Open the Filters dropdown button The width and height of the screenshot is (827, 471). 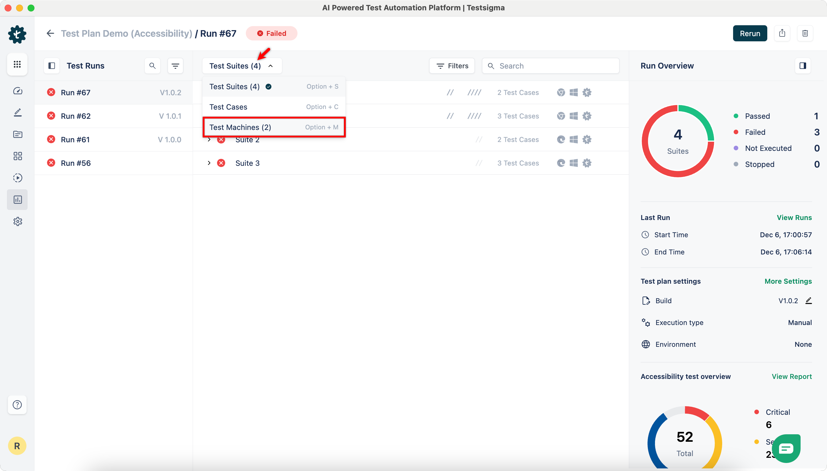coord(452,66)
